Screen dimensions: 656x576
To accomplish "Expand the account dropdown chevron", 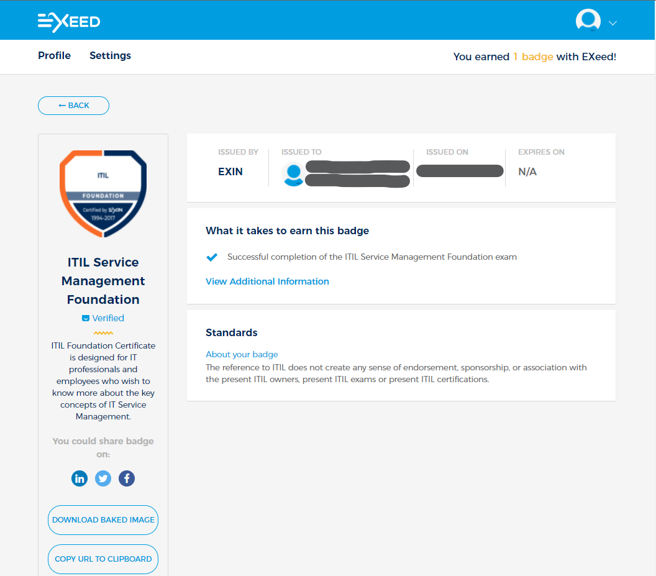I will (x=613, y=24).
